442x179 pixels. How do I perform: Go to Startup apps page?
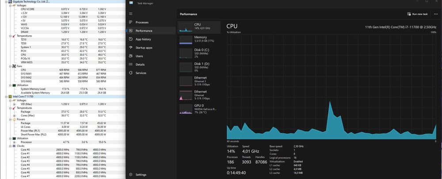pyautogui.click(x=151, y=48)
